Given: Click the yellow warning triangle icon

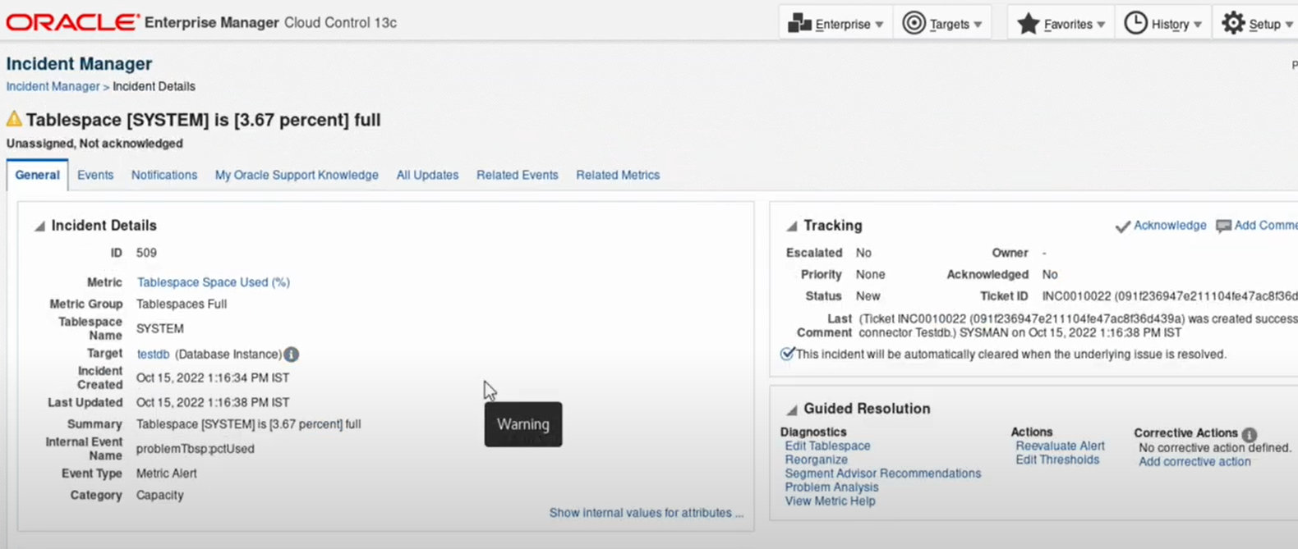Looking at the screenshot, I should click(14, 119).
